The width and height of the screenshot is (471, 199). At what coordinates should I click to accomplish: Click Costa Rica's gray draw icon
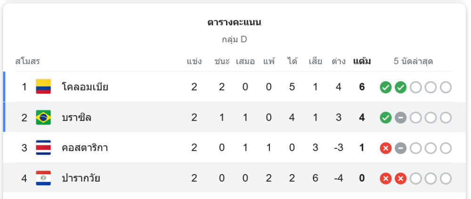click(401, 148)
